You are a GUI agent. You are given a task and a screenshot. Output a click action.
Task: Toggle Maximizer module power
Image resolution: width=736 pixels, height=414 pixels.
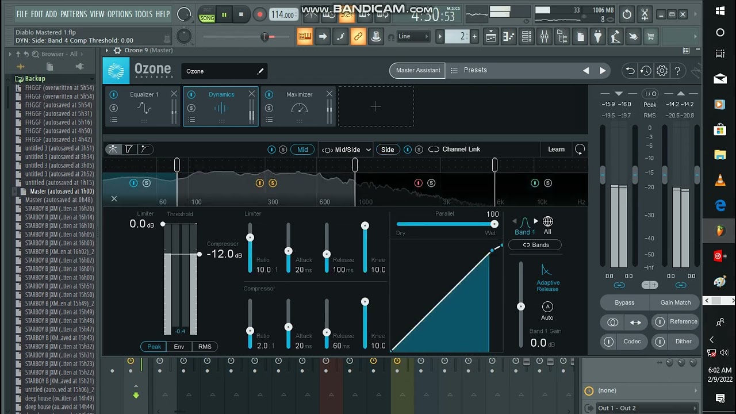[x=269, y=94]
